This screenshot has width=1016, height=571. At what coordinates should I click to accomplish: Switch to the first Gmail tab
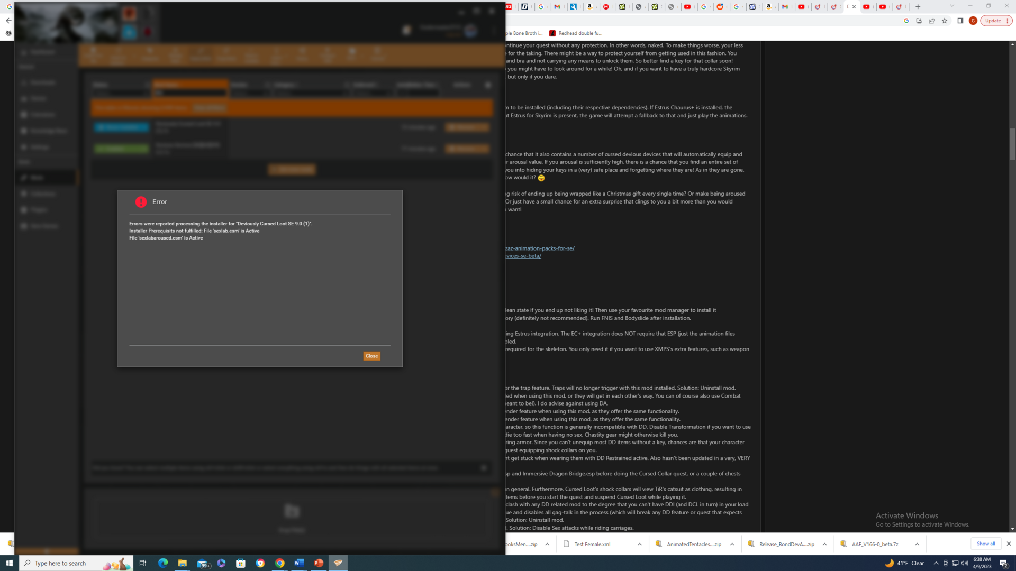557,7
